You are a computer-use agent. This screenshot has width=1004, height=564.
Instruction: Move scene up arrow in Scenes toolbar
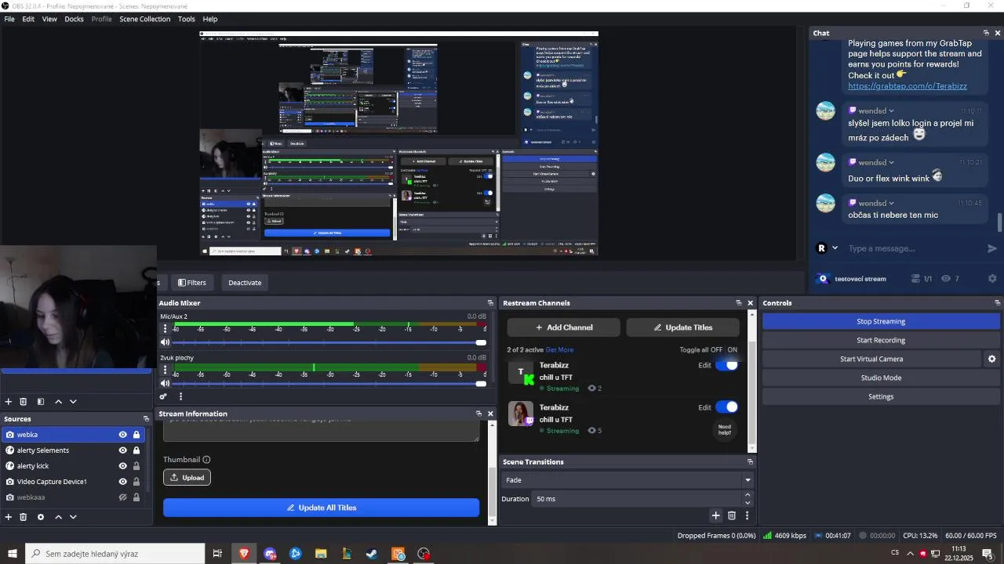(x=58, y=402)
